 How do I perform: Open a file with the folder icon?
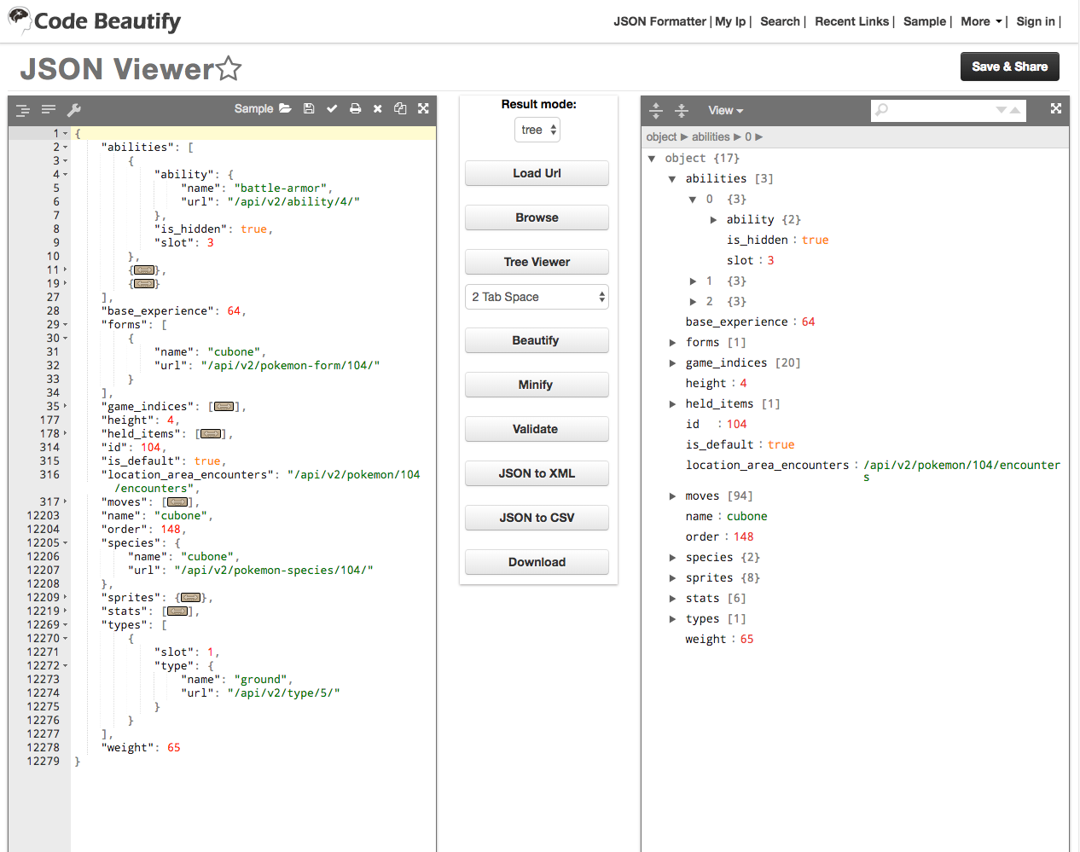[x=285, y=108]
